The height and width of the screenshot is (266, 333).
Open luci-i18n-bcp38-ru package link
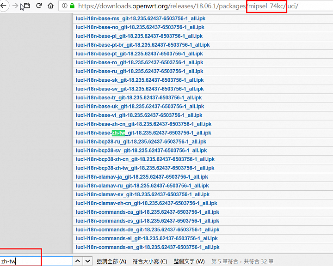(x=141, y=142)
